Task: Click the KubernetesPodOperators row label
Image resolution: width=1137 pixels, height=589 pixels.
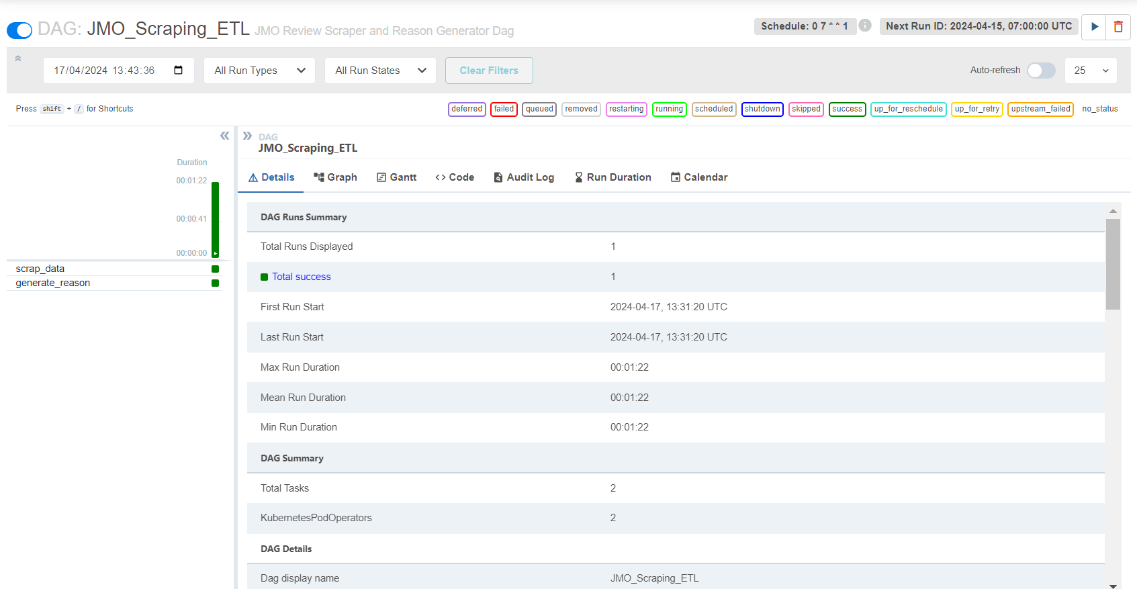Action: pyautogui.click(x=316, y=518)
